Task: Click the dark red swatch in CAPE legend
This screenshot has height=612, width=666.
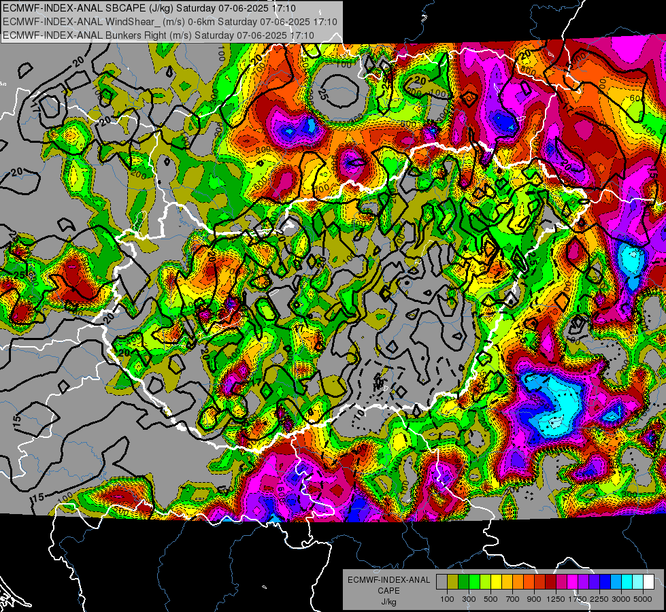Action: (551, 581)
